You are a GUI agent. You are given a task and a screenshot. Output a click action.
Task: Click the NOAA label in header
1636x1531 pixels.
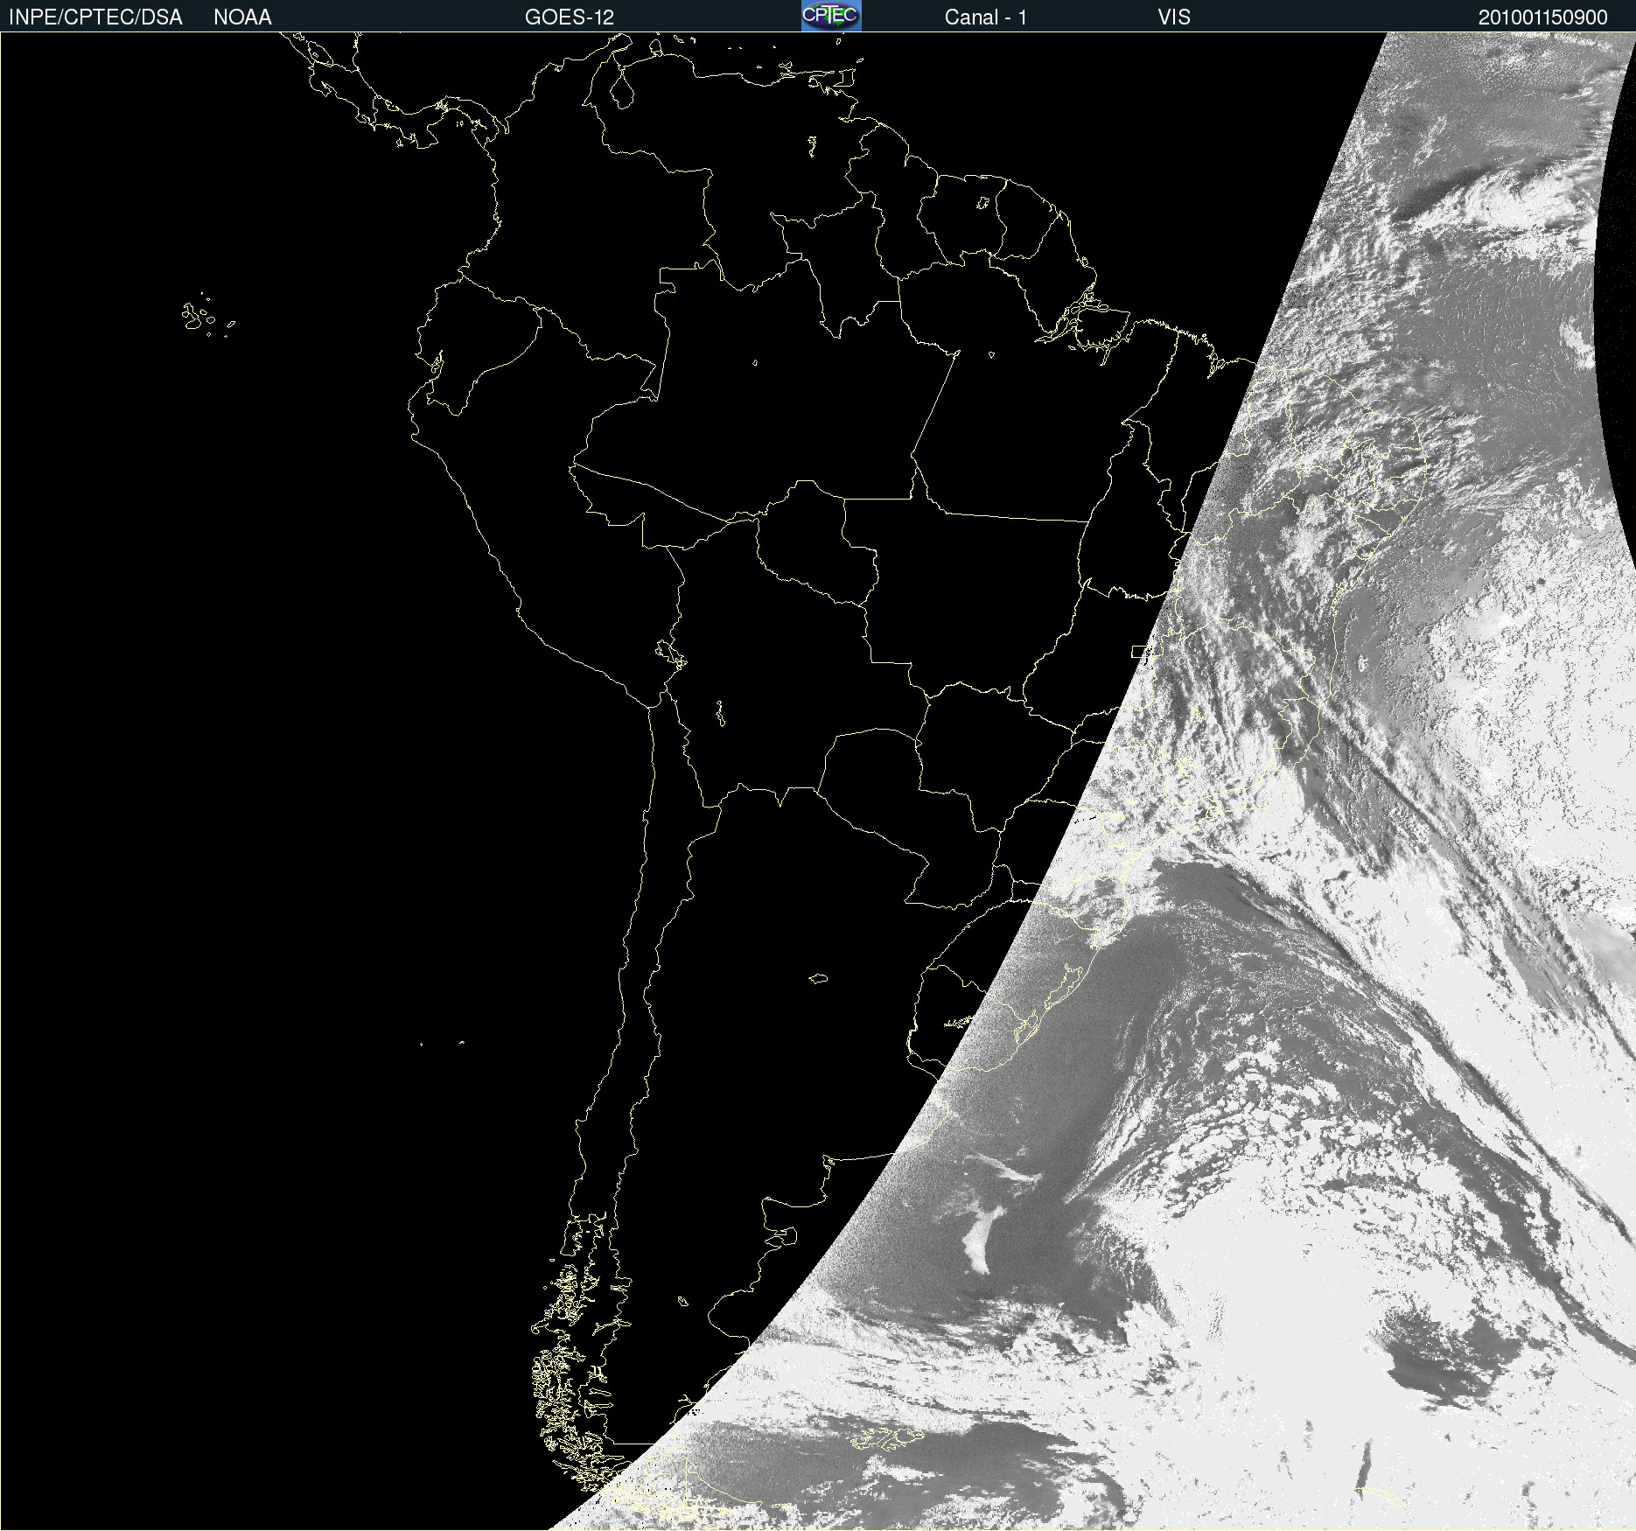click(x=242, y=17)
